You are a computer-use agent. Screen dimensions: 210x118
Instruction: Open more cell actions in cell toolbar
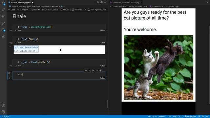97,70
